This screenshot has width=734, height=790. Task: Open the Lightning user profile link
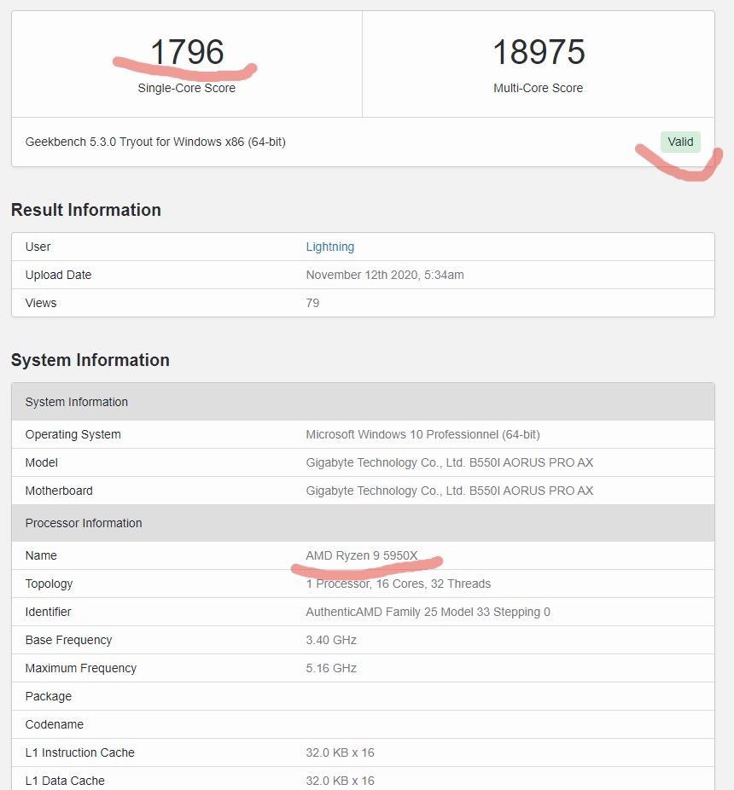(x=329, y=247)
